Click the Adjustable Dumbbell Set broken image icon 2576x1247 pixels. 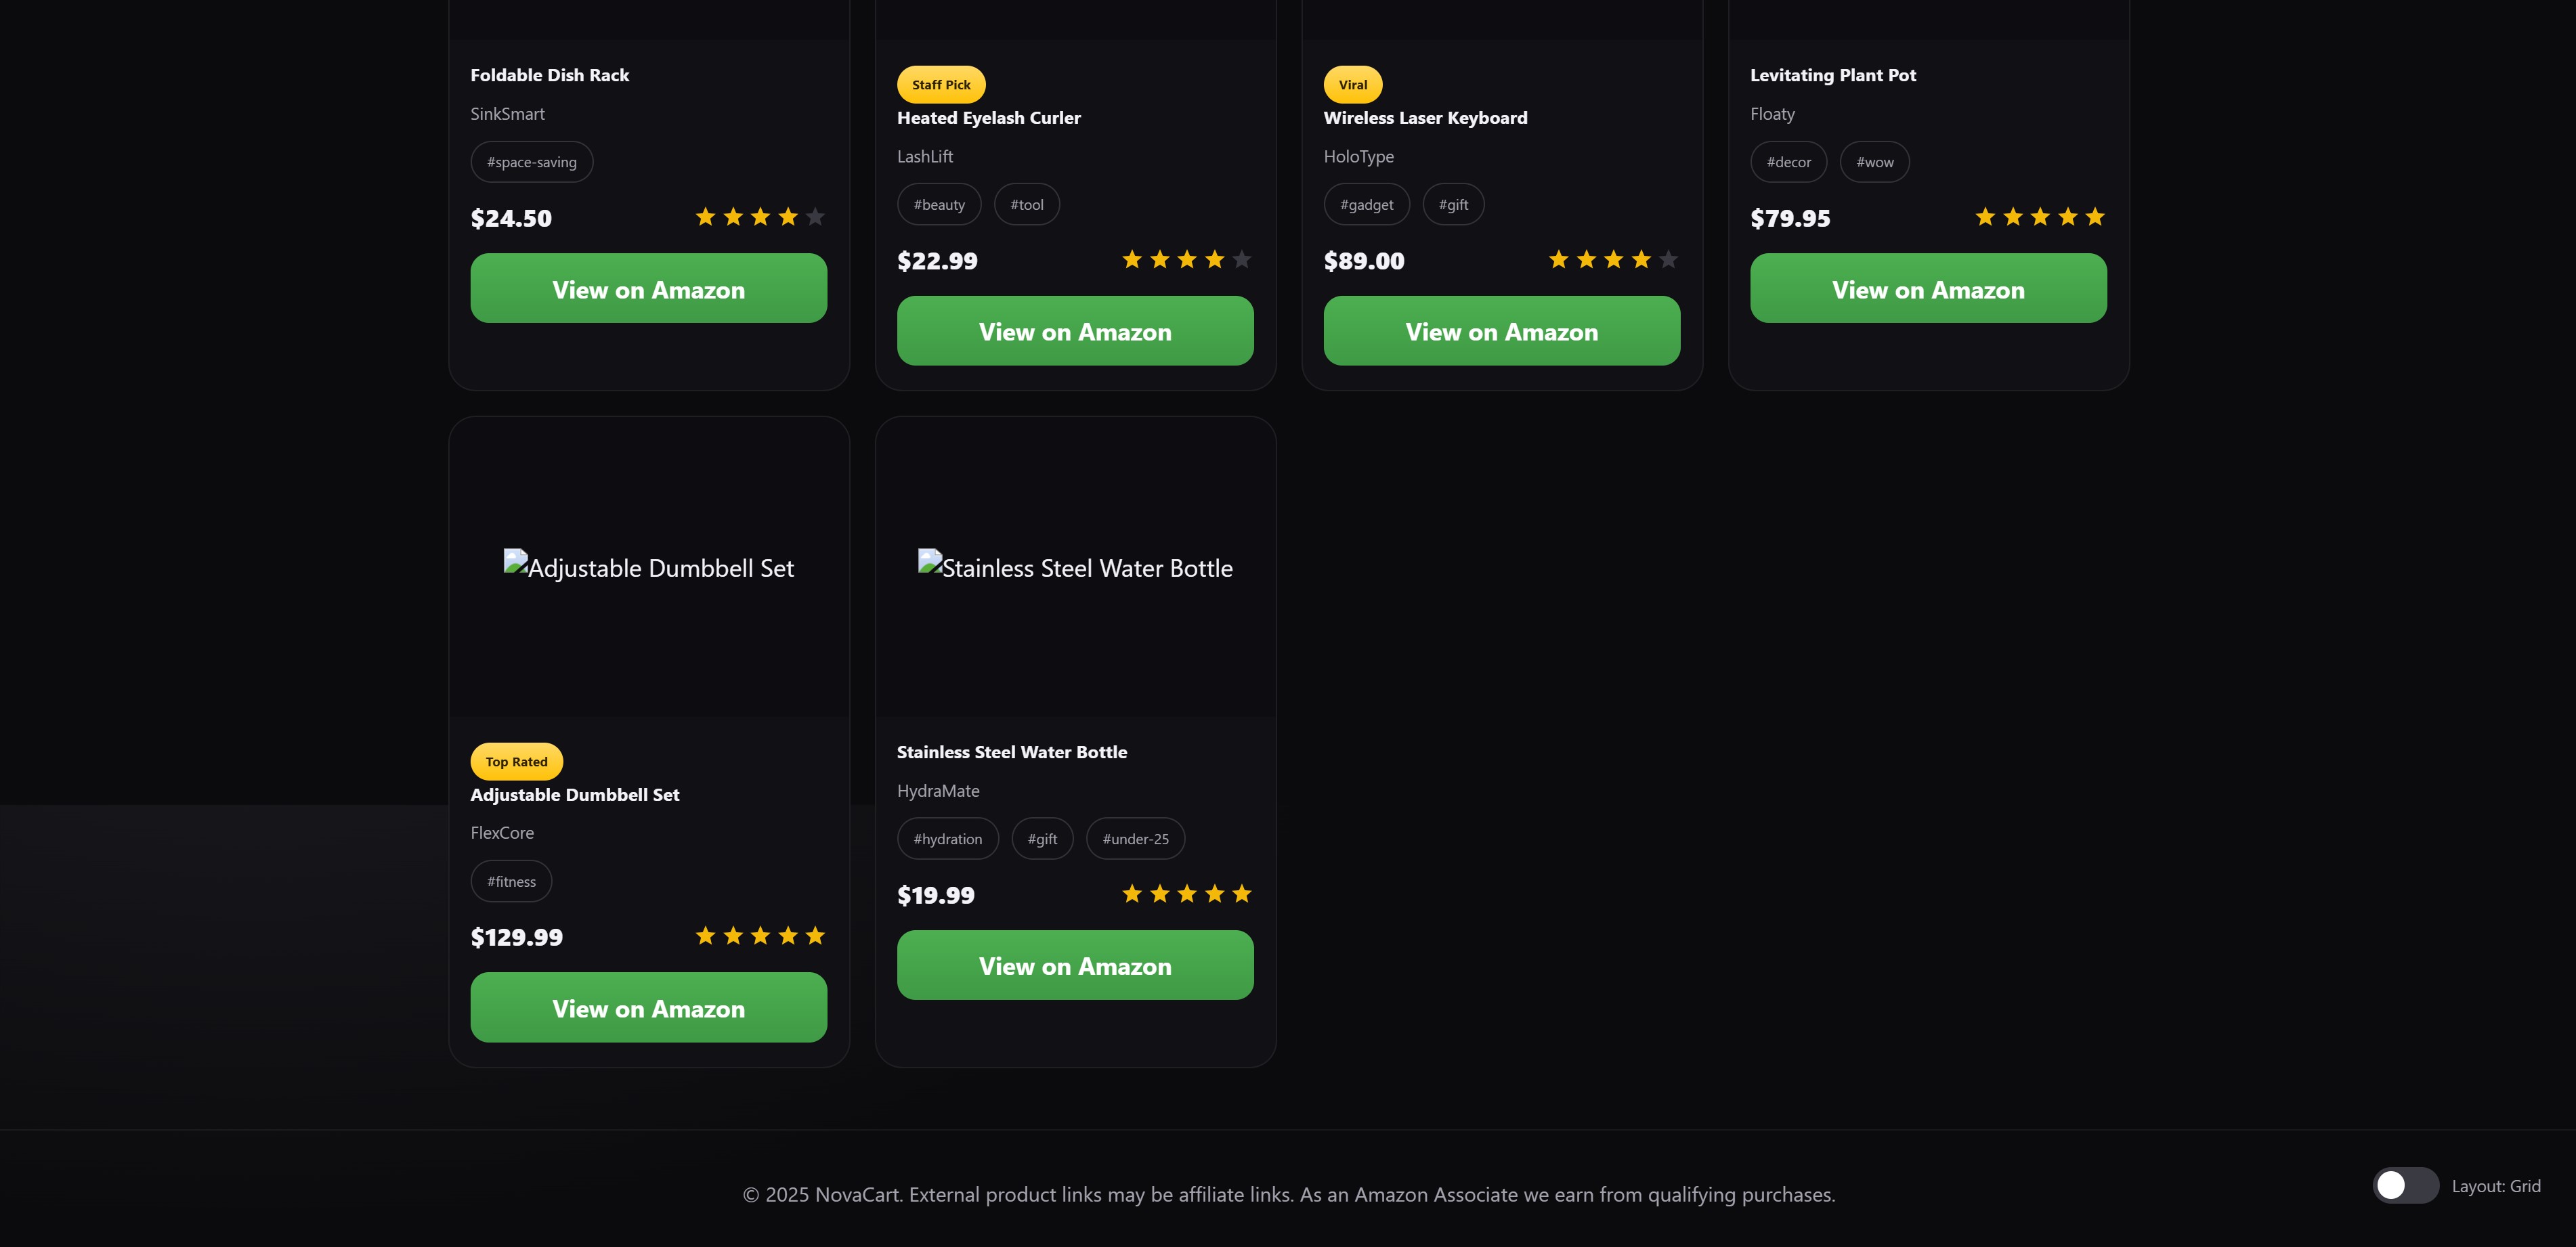click(x=515, y=562)
